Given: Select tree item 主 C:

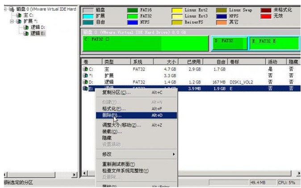Looking at the screenshot, I should 29,15.
